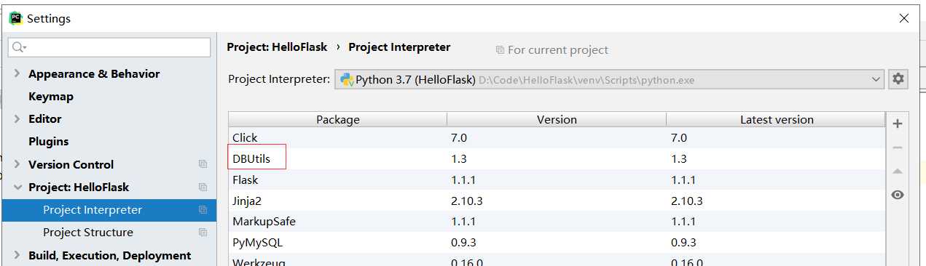Collapse the Project: HelloFlask section

[x=17, y=188]
